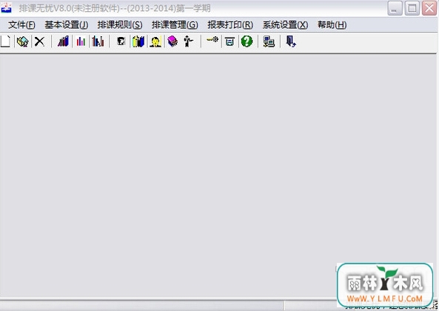This screenshot has height=311, width=439.
Task: Click the yellow and blue books icon
Action: (138, 41)
